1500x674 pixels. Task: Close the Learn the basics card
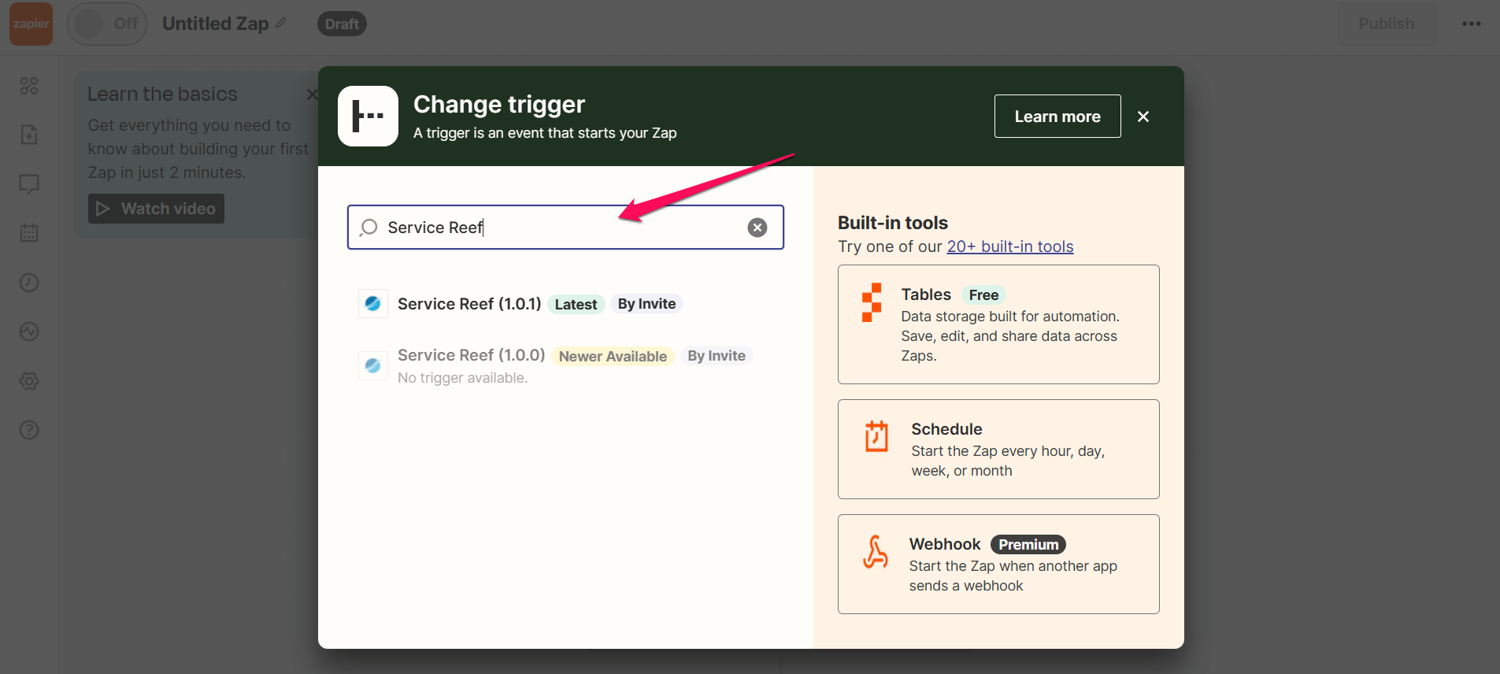click(312, 94)
